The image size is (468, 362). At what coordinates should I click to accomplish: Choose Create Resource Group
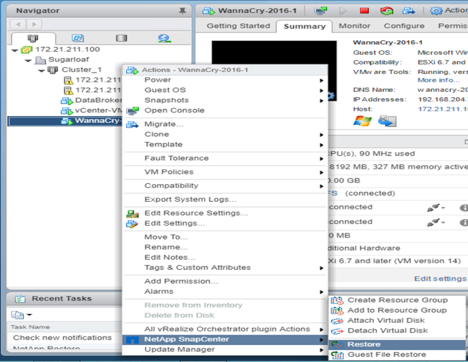397,300
